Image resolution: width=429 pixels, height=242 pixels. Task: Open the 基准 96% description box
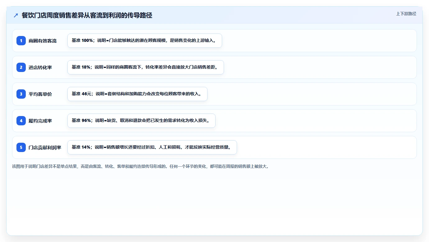[141, 121]
